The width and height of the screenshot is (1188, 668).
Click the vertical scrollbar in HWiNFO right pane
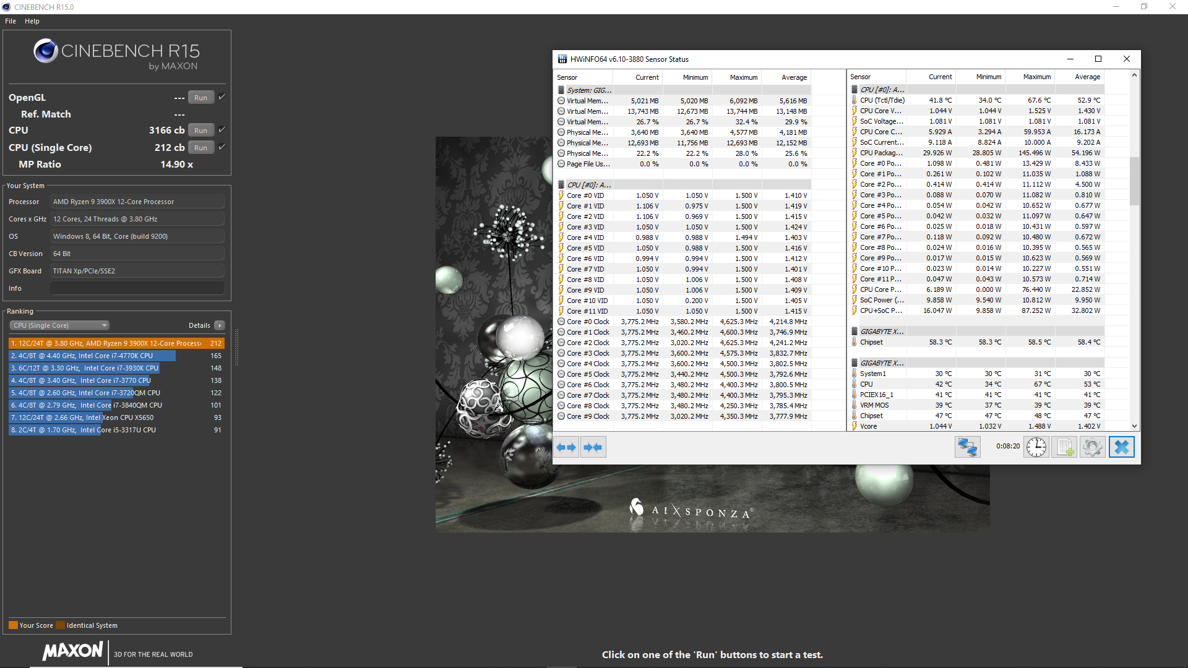(1134, 181)
